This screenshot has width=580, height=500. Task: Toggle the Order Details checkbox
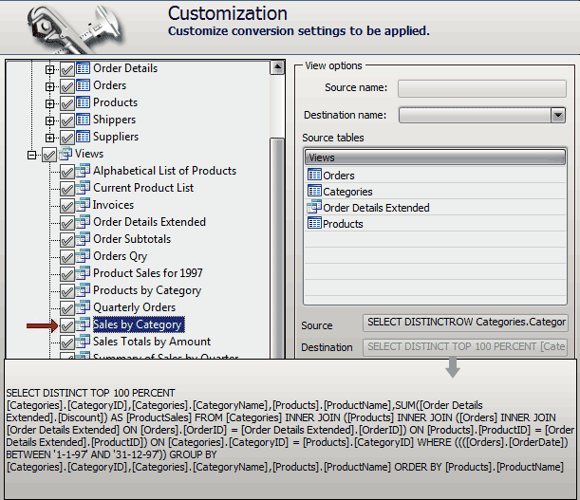(67, 69)
